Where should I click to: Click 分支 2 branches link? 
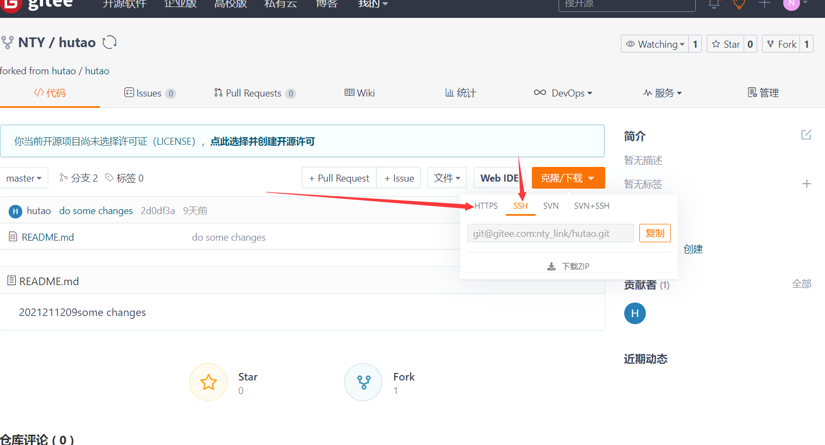pyautogui.click(x=79, y=178)
